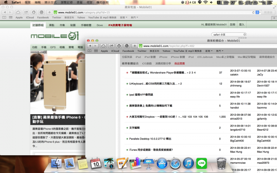Launch Pages from the Dock
Image resolution: width=277 pixels, height=173 pixels.
pos(122,163)
